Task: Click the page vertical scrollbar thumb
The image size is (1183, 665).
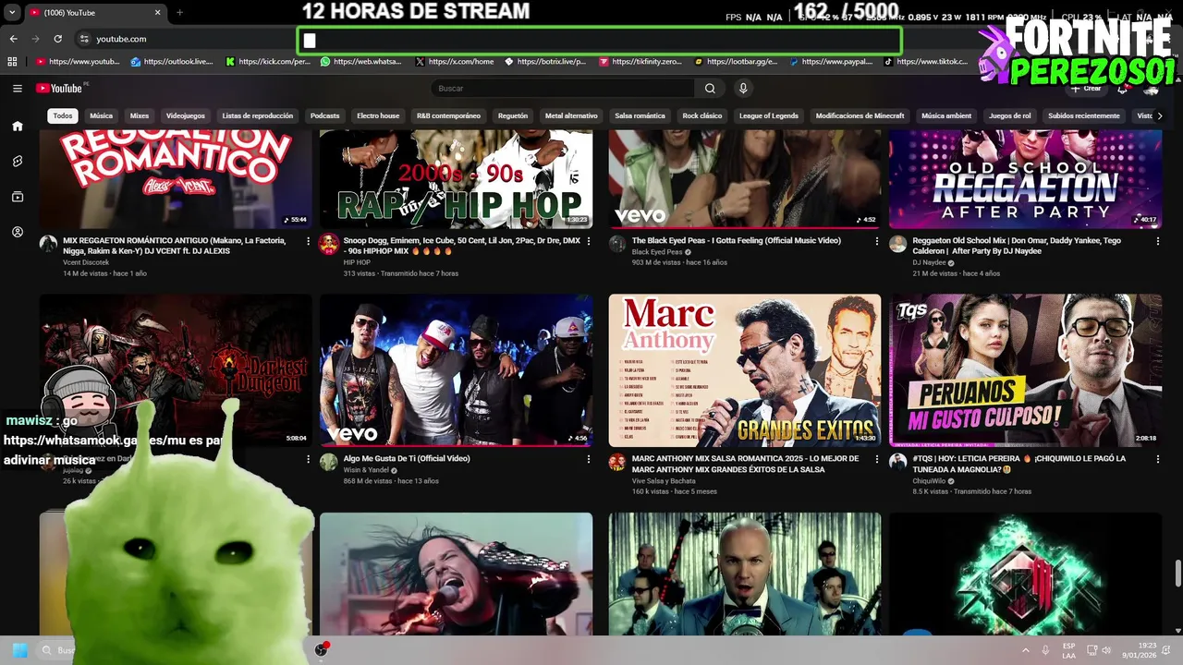Action: point(1177,573)
